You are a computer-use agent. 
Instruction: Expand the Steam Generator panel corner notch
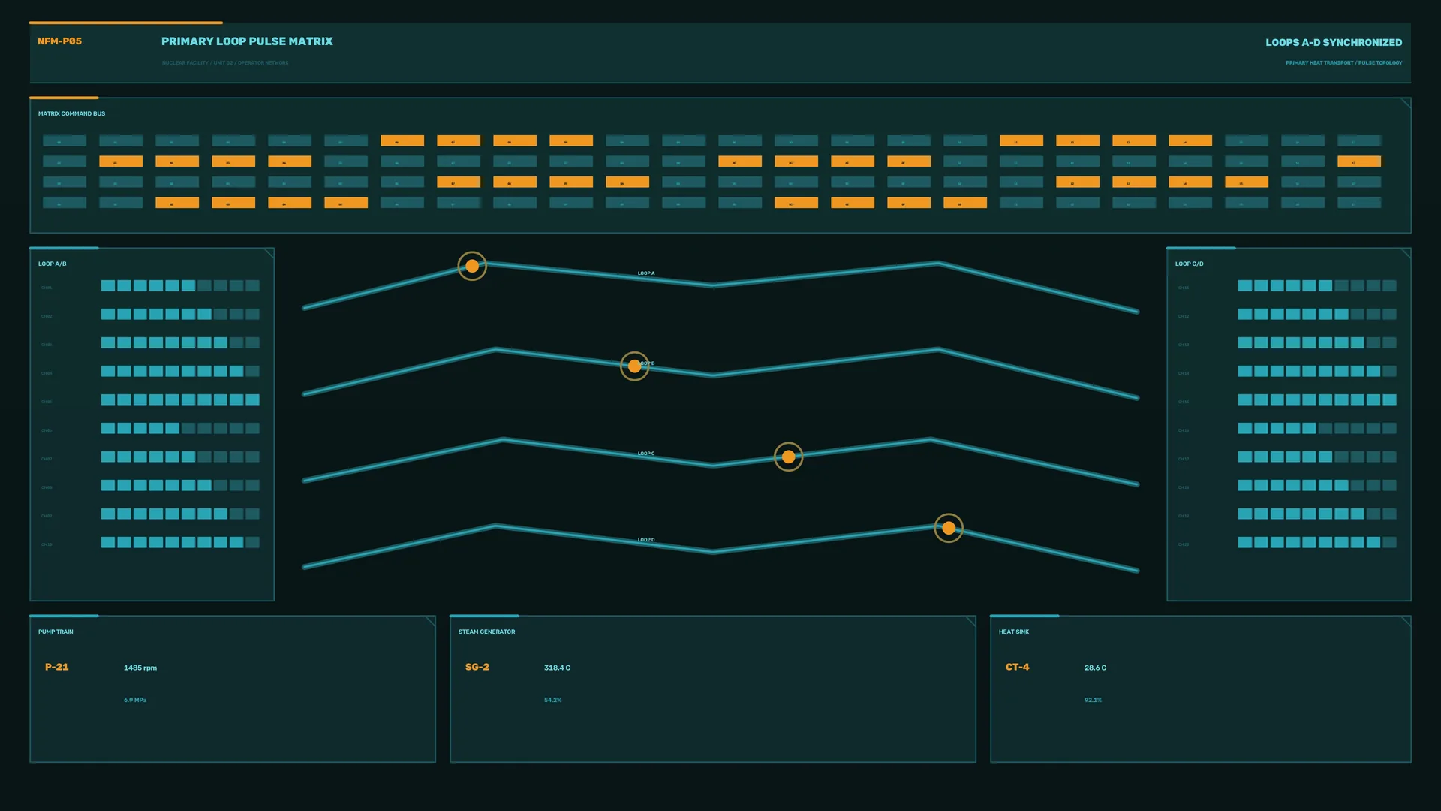pyautogui.click(x=970, y=621)
